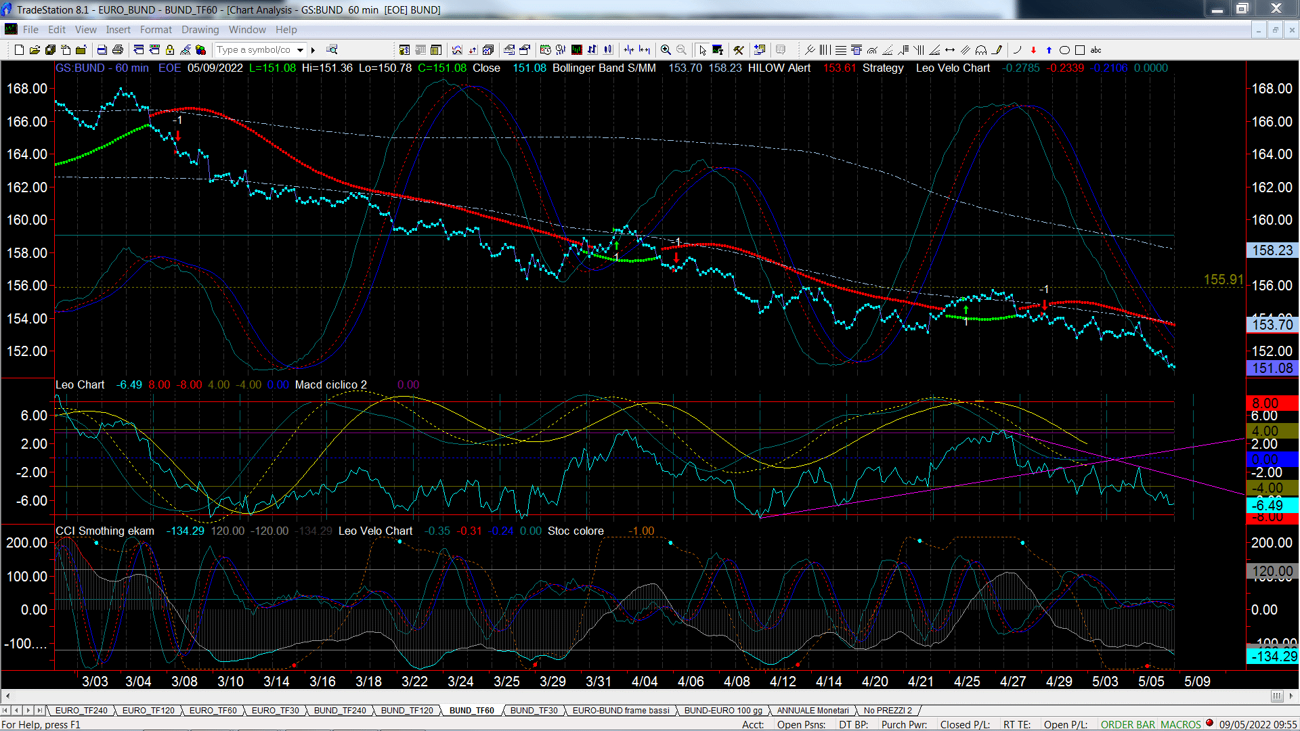The width and height of the screenshot is (1300, 731).
Task: Click the horizontal scrollbar thumb
Action: point(1277,696)
